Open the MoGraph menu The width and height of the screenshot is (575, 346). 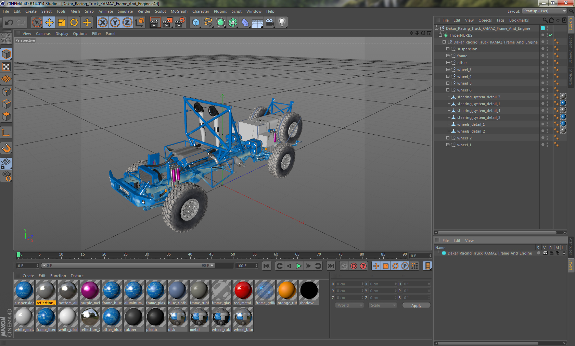click(x=179, y=11)
